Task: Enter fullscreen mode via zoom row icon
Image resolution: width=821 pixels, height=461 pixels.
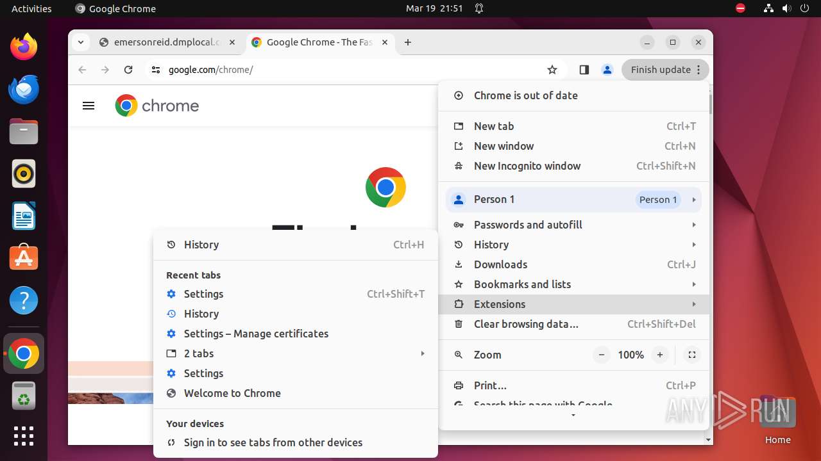Action: [692, 355]
